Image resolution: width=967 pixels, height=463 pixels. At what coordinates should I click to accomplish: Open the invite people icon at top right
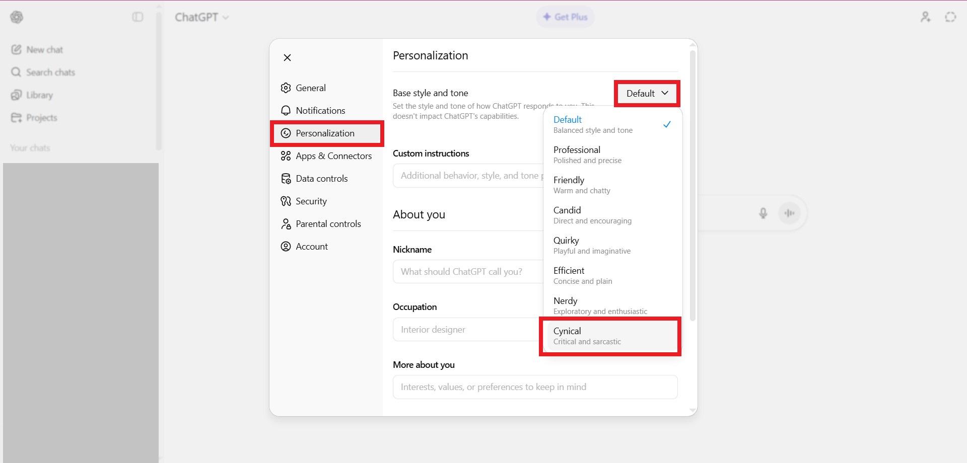[x=925, y=17]
